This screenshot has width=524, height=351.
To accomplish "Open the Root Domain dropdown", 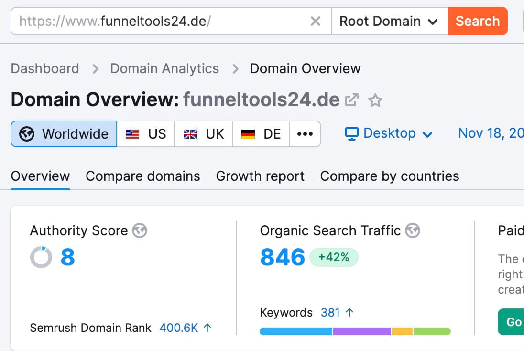I will [389, 22].
